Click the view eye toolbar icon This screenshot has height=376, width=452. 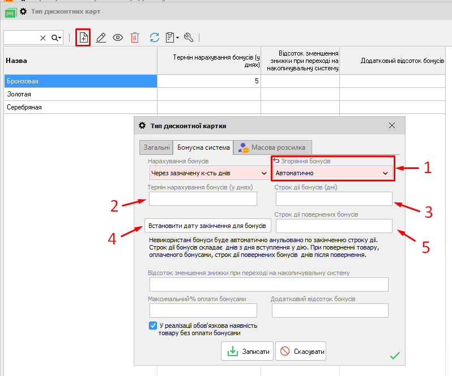coord(118,37)
